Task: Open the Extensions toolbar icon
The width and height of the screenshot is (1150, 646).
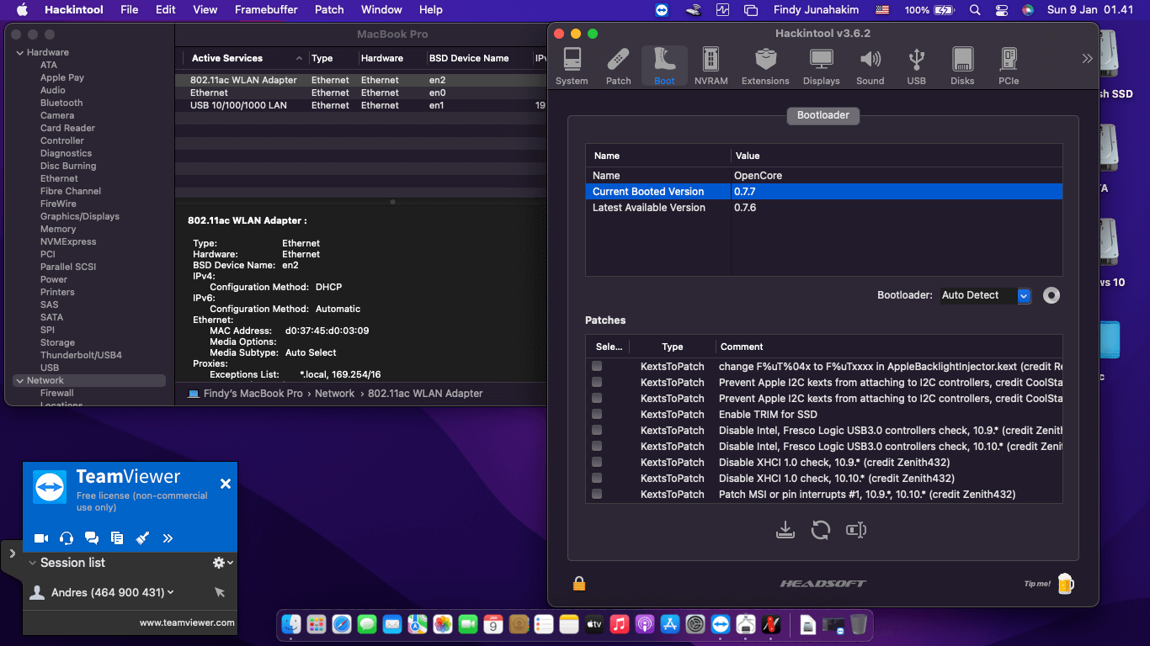Action: (x=765, y=66)
